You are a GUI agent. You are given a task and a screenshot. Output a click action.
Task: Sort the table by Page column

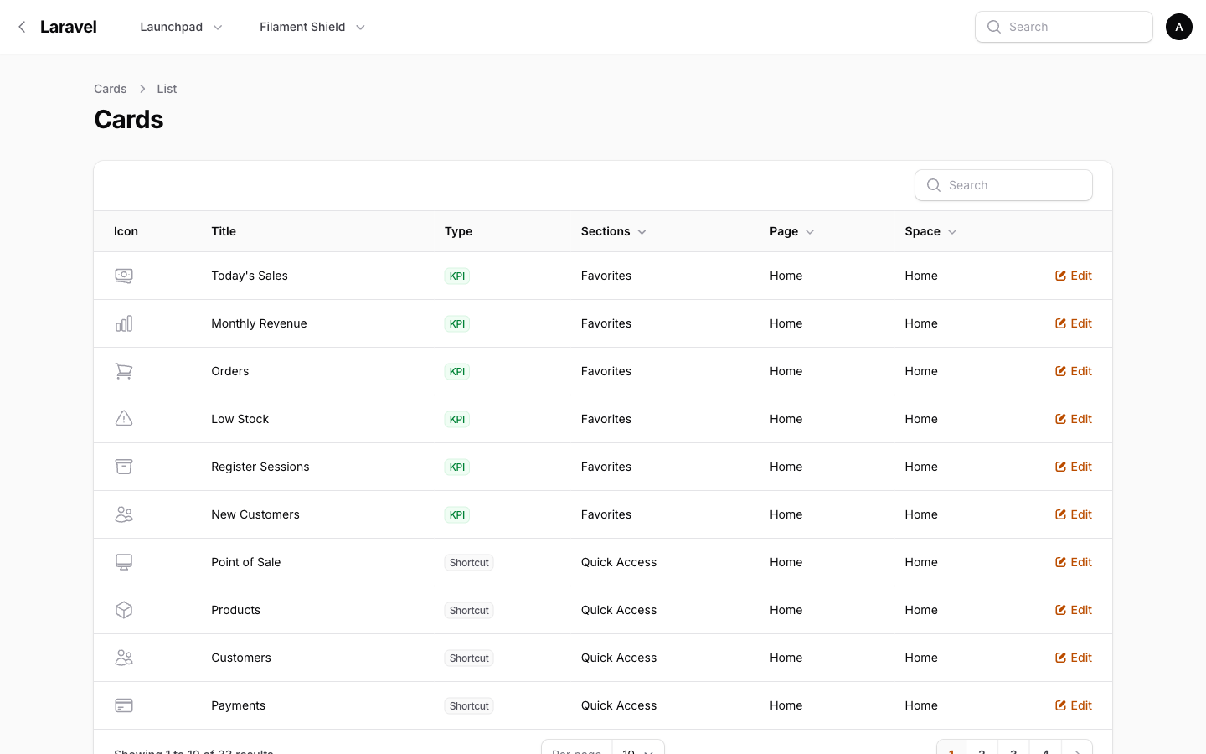(792, 231)
